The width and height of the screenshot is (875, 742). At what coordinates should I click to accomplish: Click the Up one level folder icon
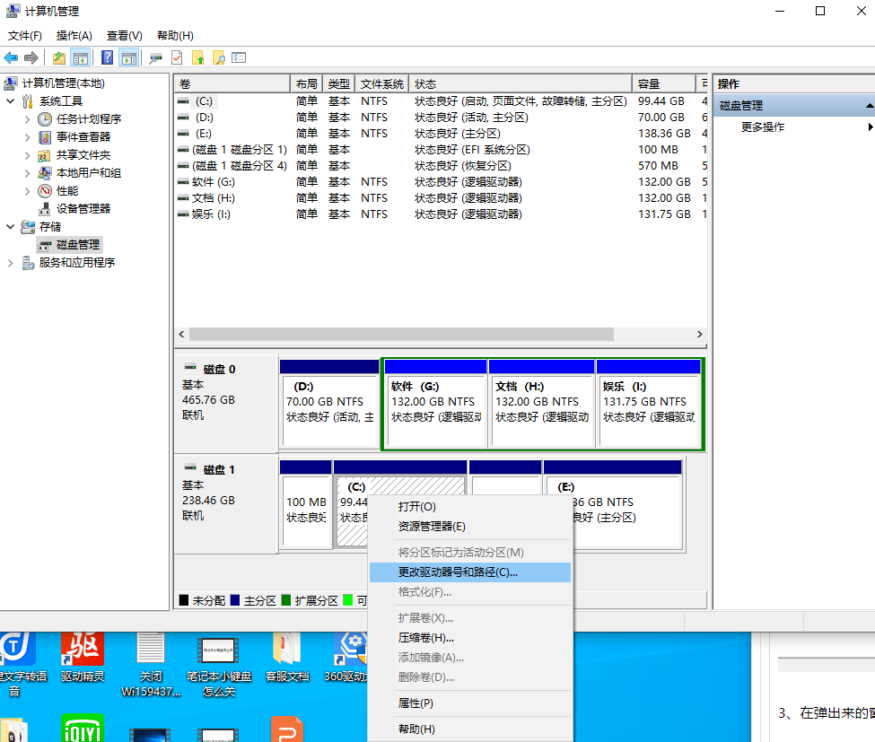(59, 57)
